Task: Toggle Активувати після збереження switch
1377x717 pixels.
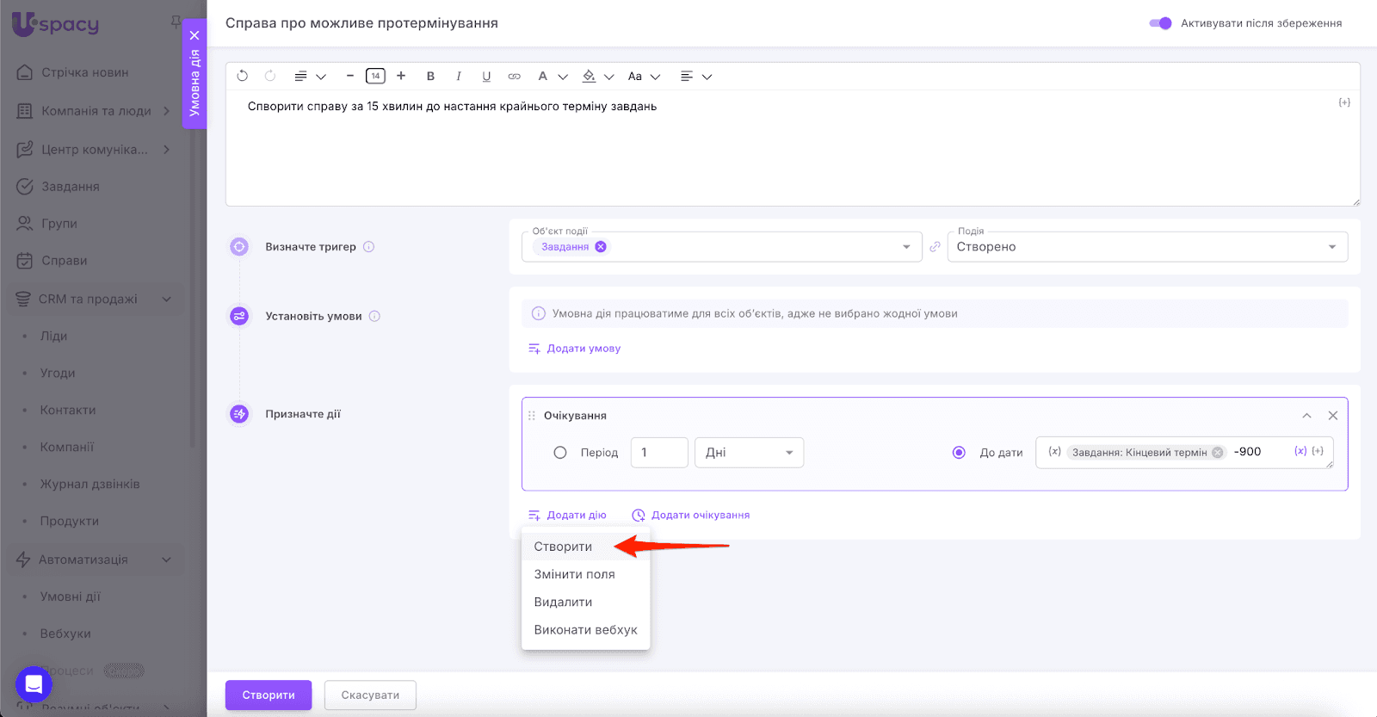Action: point(1160,23)
